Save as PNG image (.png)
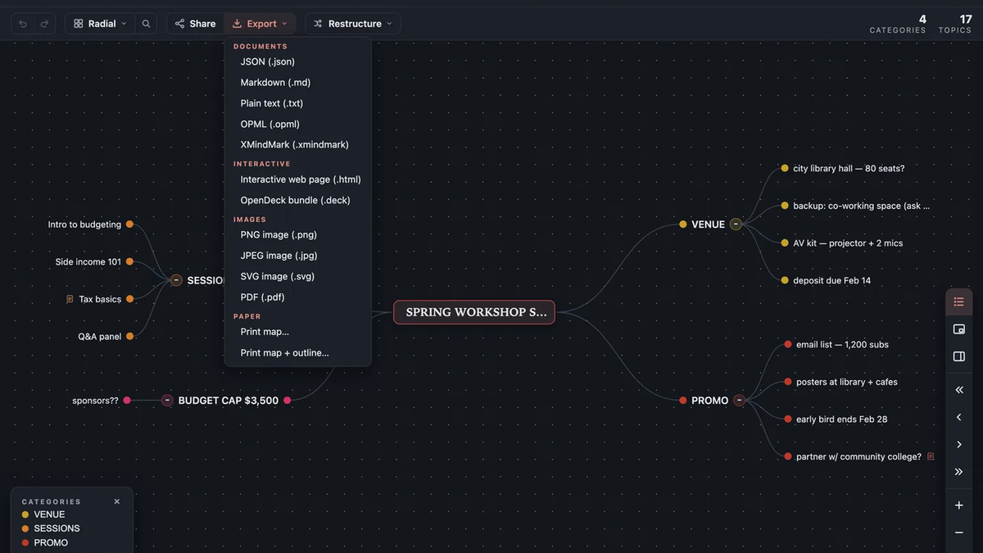The width and height of the screenshot is (983, 553). click(297, 235)
